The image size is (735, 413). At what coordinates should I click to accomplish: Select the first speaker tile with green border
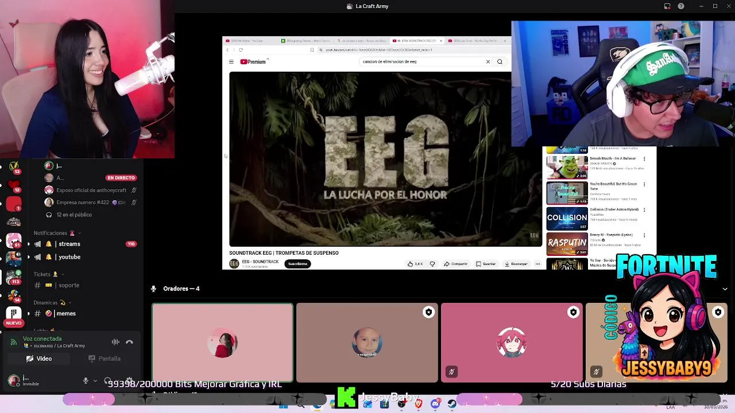222,343
